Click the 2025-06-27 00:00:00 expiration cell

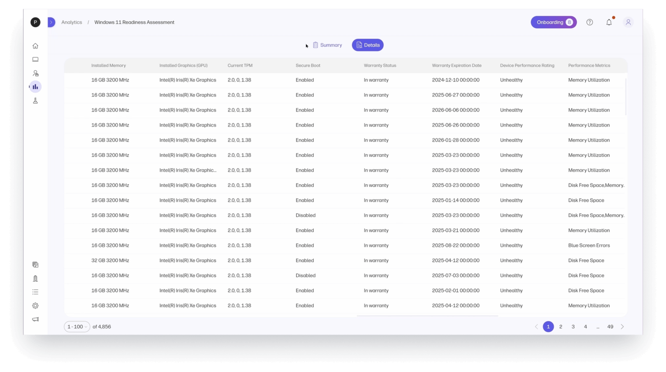coord(456,95)
